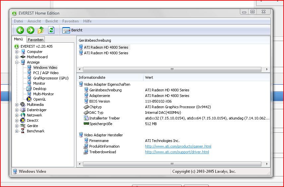Click the Video Adapter Hersteller group icon

point(81,135)
